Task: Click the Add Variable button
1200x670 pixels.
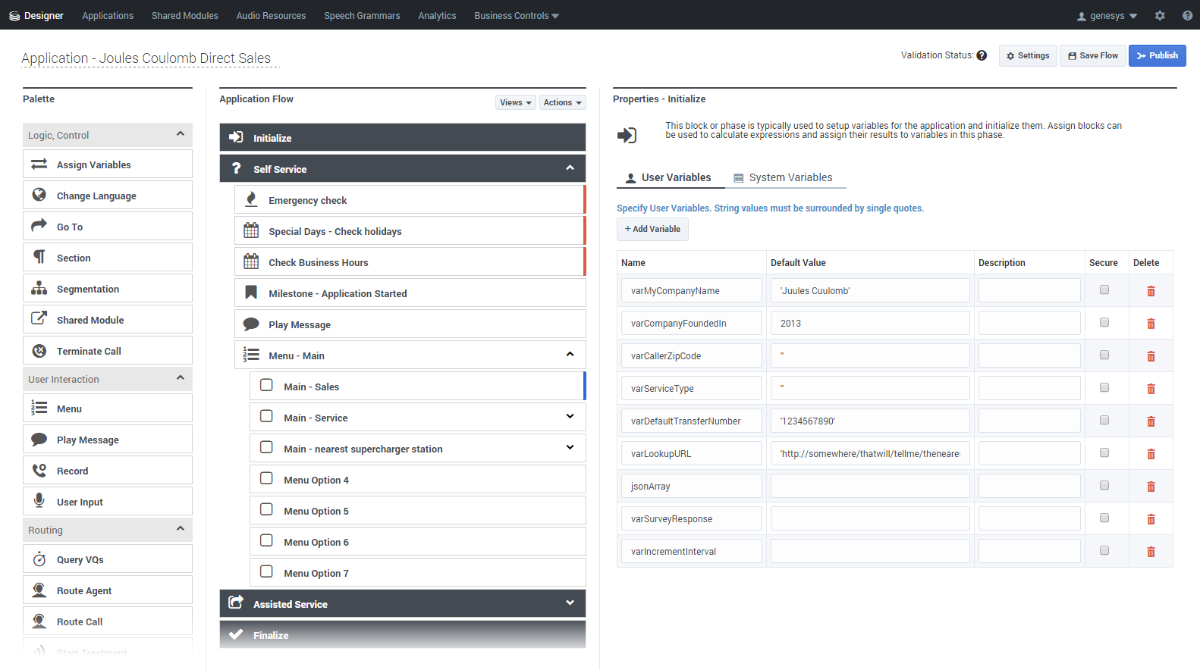Action: pyautogui.click(x=652, y=229)
